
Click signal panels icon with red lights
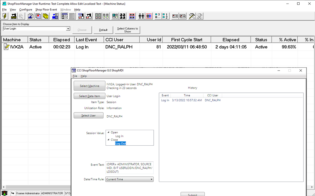point(98,16)
